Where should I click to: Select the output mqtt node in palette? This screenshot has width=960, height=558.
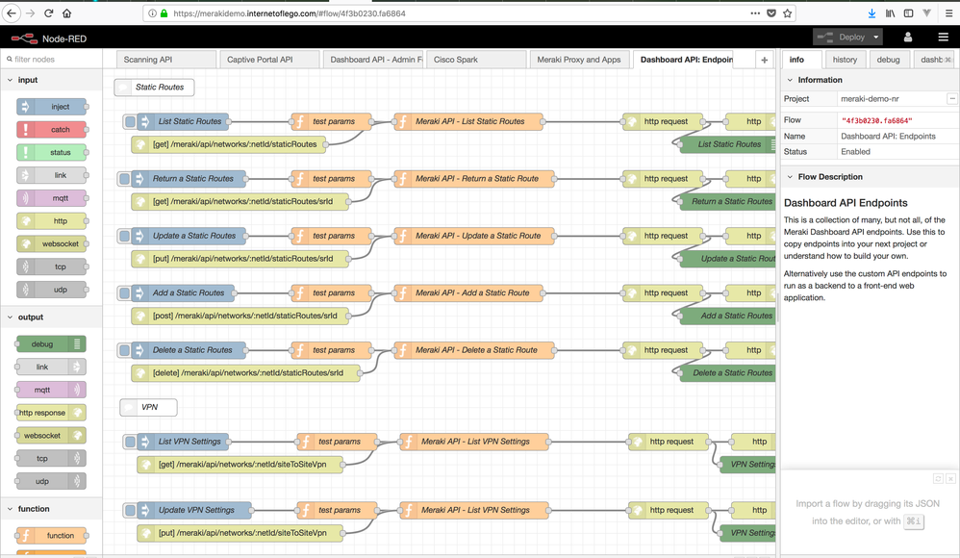click(51, 390)
